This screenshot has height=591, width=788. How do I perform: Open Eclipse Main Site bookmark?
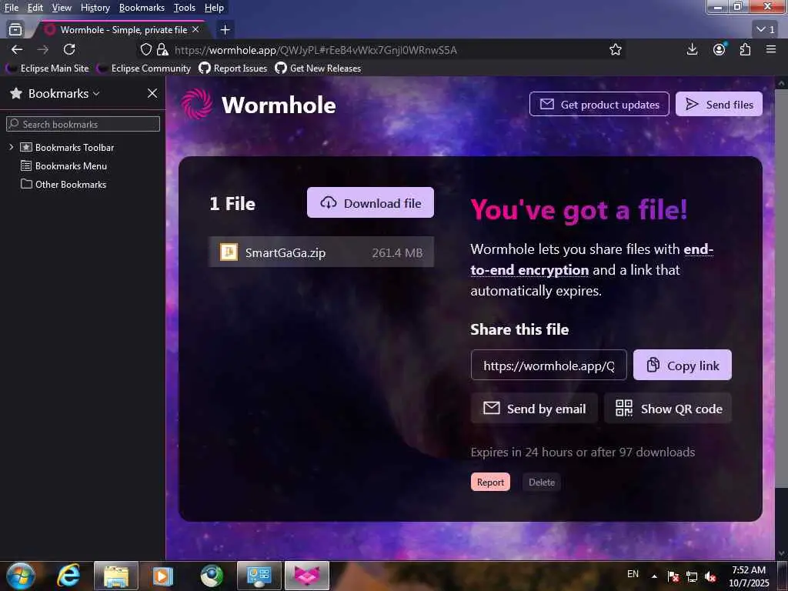[x=48, y=68]
